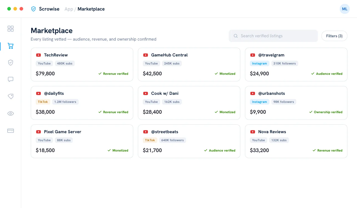357x208 pixels.
Task: Click the $18,500 price
Action: (45, 150)
